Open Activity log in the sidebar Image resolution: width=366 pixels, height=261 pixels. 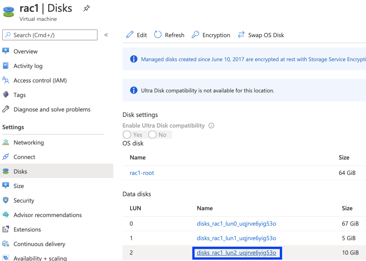click(x=28, y=66)
